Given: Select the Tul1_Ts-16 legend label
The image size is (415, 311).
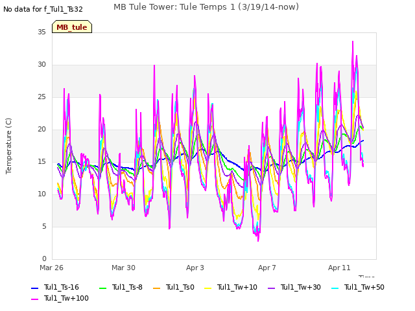Looking at the screenshot, I should coord(62,287).
